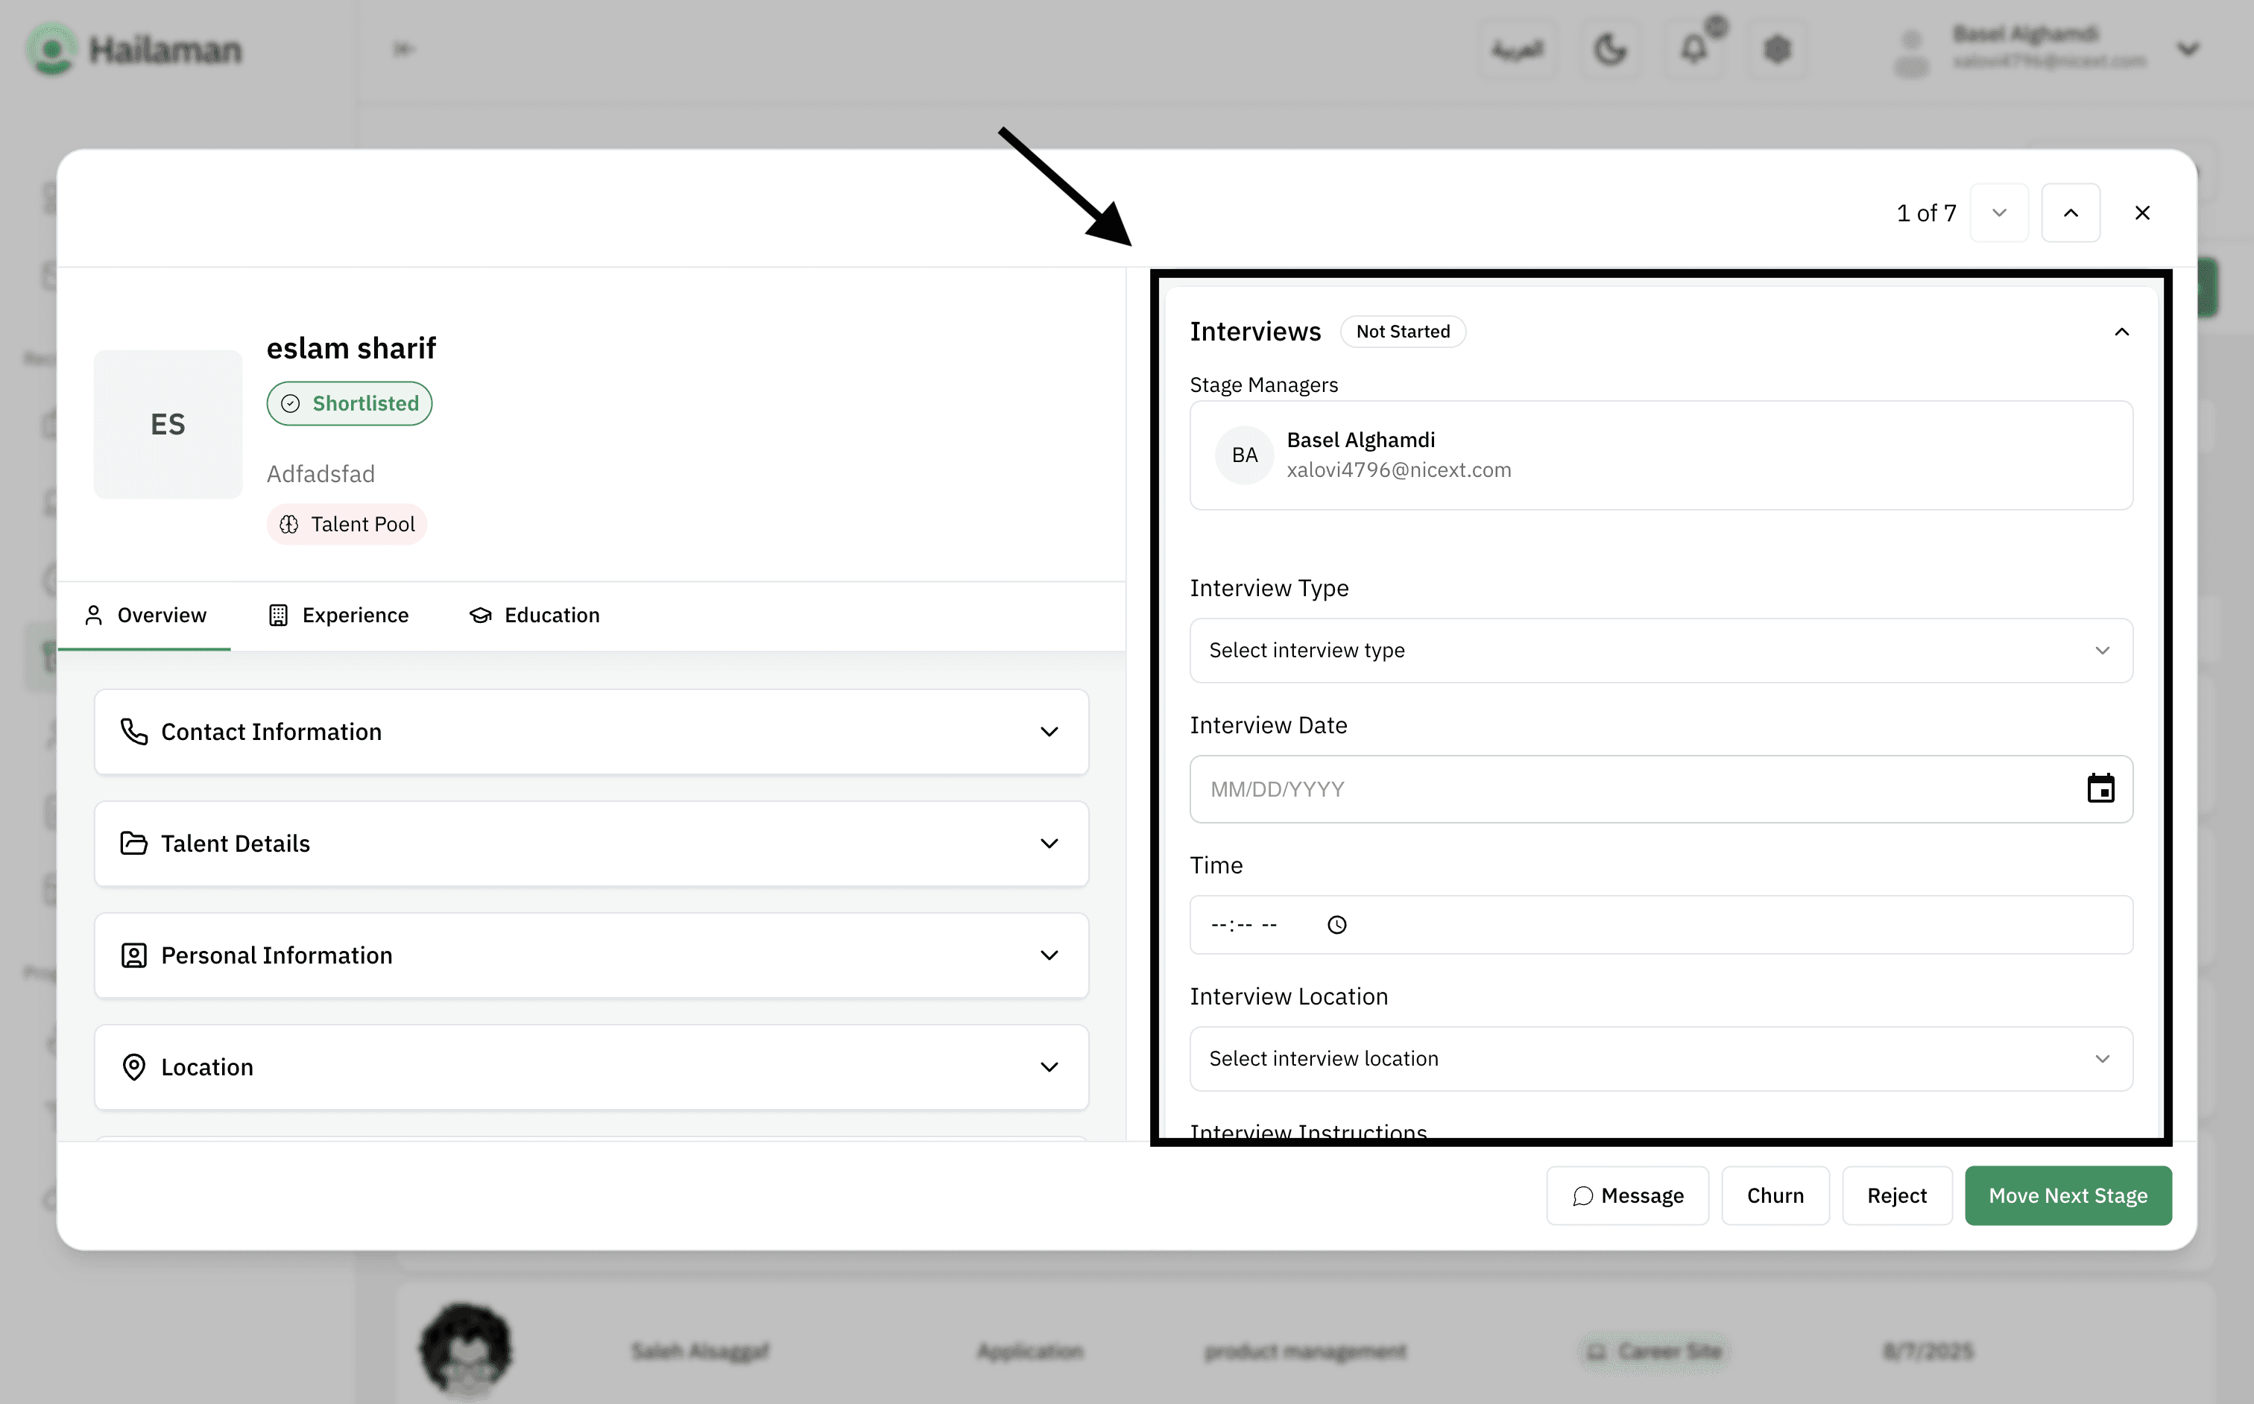Viewport: 2254px width, 1404px height.
Task: Click the Move Next Stage button
Action: pyautogui.click(x=2068, y=1195)
